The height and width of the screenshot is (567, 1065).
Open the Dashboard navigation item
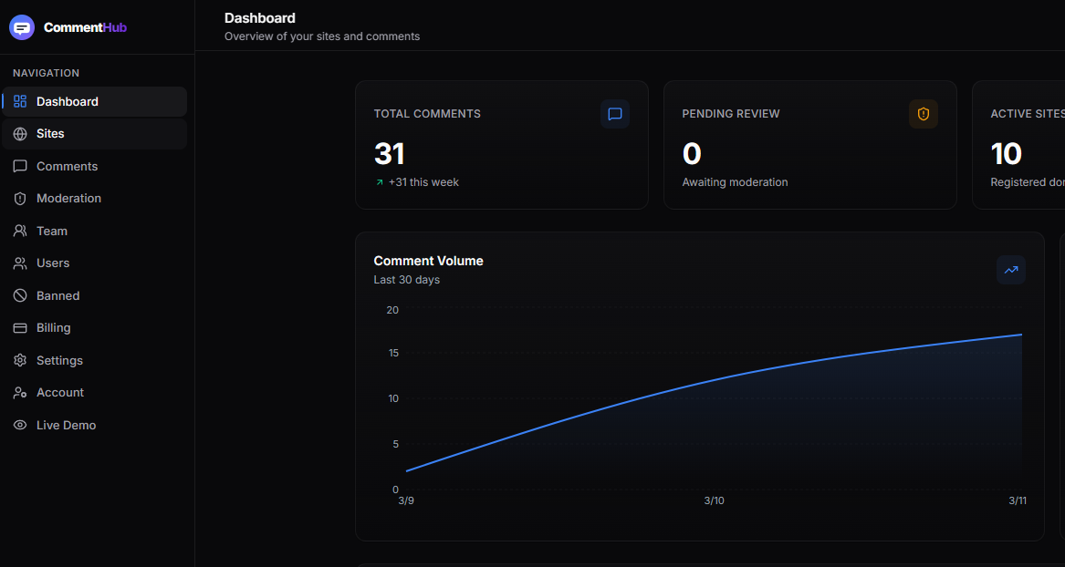(x=94, y=102)
